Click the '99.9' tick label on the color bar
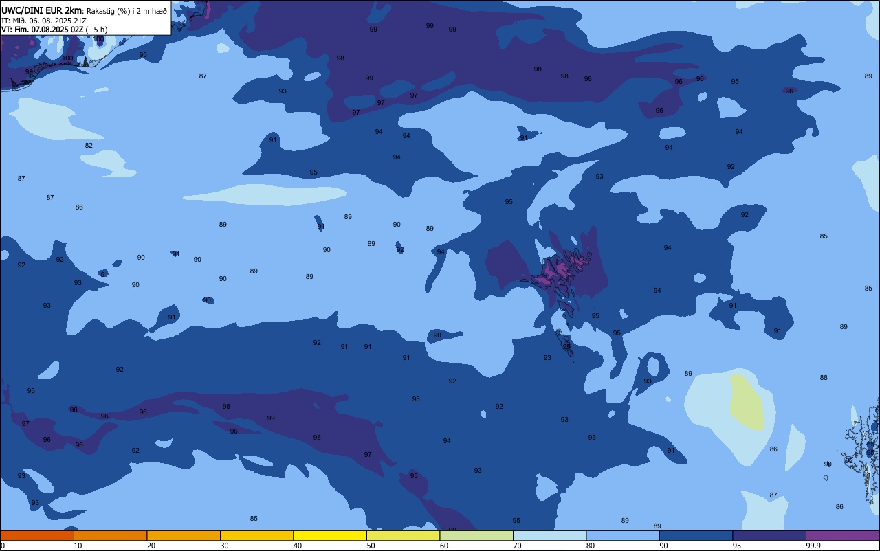Image resolution: width=880 pixels, height=551 pixels. tap(813, 546)
